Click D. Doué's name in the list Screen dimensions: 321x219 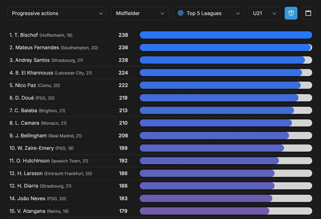[24, 98]
